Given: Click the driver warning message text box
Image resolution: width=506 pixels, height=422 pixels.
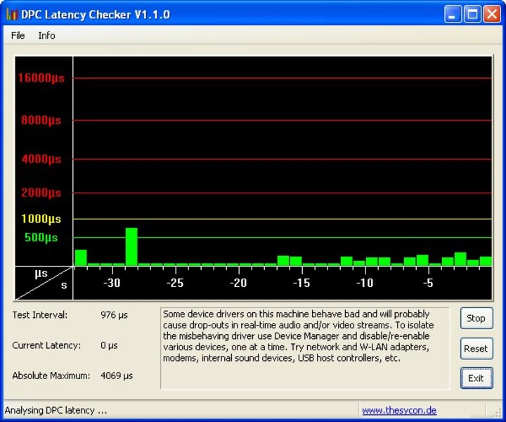Looking at the screenshot, I should click(305, 348).
